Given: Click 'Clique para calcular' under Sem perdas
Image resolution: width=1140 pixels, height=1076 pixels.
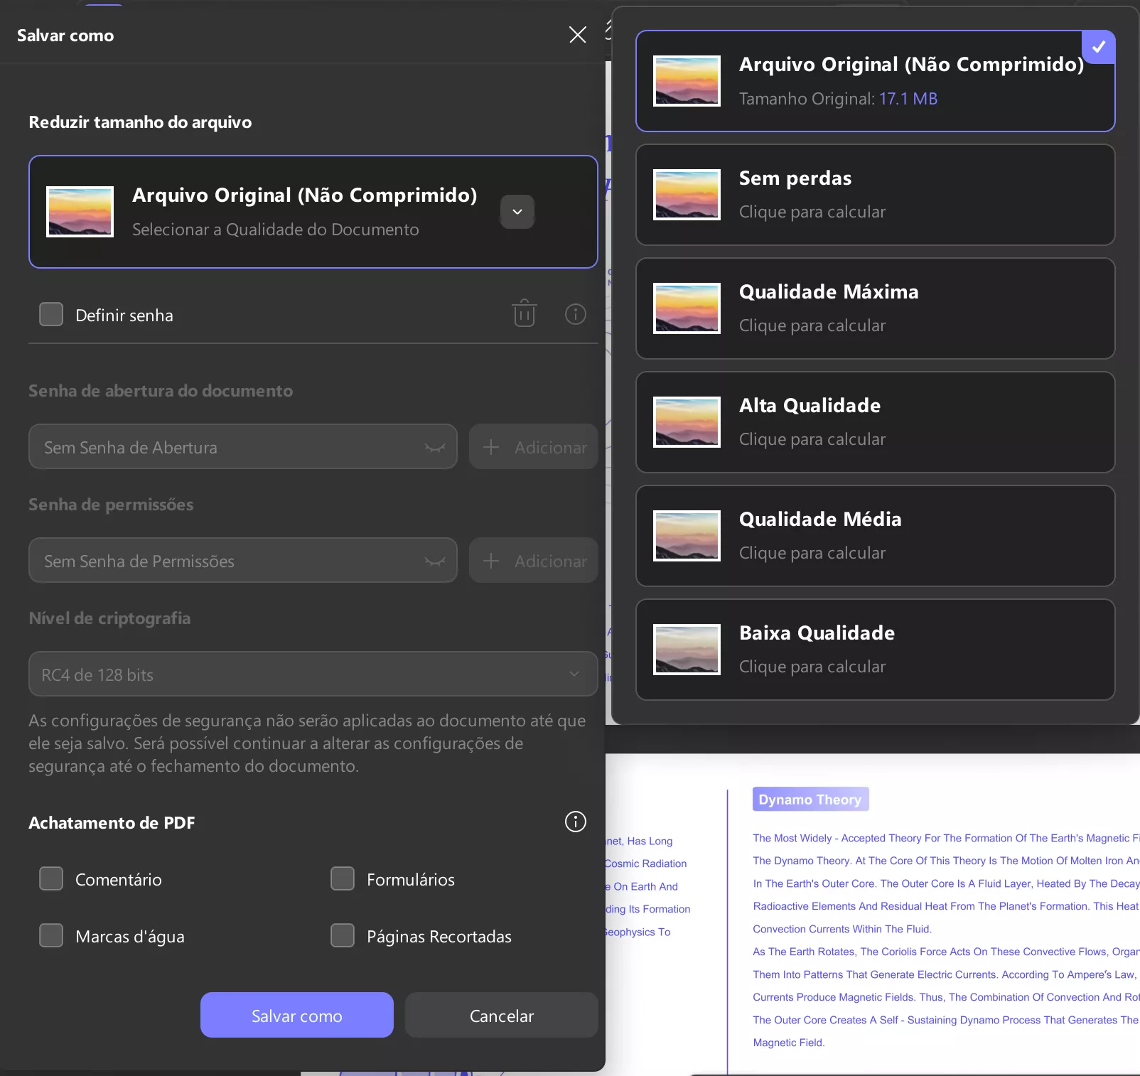Looking at the screenshot, I should pos(812,212).
